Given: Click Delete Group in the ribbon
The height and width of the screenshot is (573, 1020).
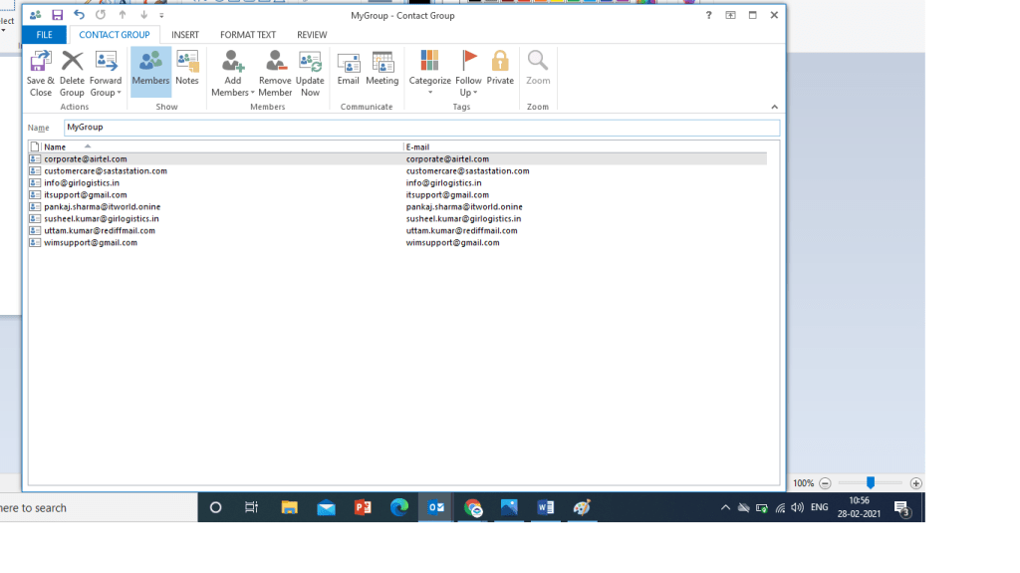Looking at the screenshot, I should 72,73.
